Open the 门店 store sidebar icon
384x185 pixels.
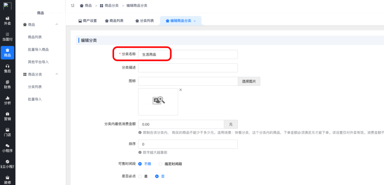click(x=7, y=132)
